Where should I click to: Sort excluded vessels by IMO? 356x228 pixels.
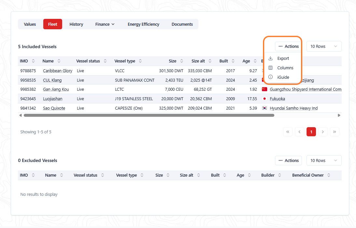33,175
